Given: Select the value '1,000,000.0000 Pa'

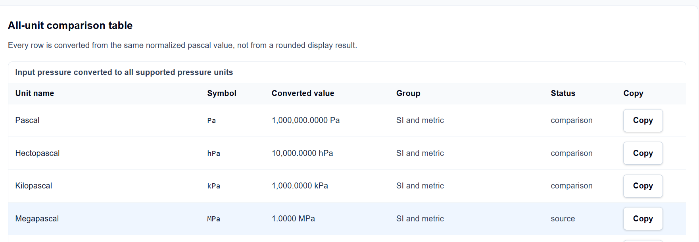Looking at the screenshot, I should tap(305, 120).
